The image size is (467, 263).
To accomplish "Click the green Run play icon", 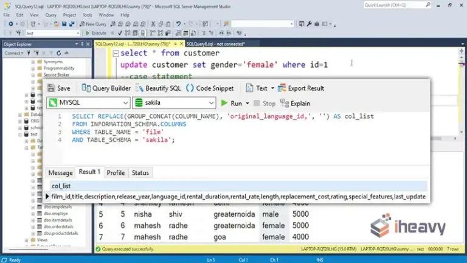I will click(224, 103).
